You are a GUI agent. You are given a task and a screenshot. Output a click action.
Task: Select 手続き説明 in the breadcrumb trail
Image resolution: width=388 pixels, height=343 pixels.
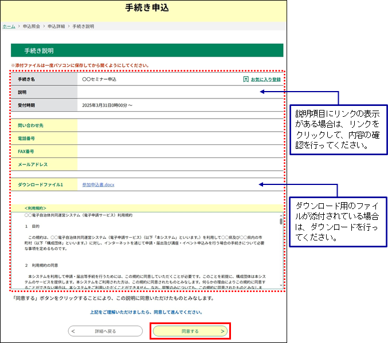click(84, 26)
